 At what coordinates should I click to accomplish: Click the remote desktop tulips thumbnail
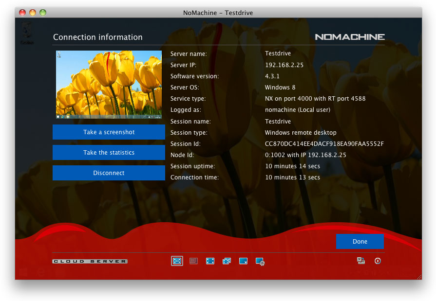click(109, 85)
